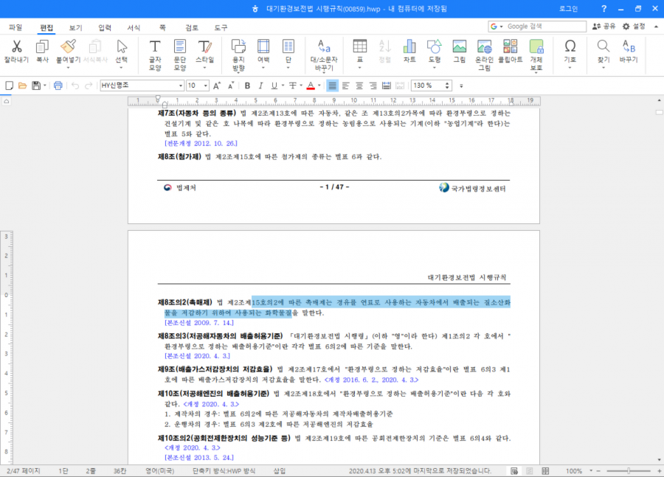Toggle italic formatting
This screenshot has width=664, height=477.
[x=260, y=86]
